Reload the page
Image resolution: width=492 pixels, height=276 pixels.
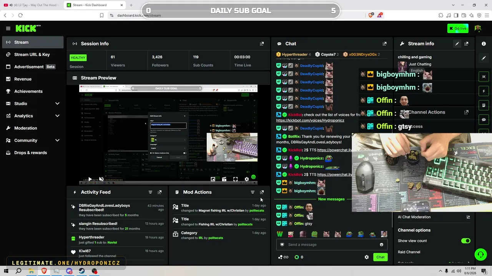[20, 15]
